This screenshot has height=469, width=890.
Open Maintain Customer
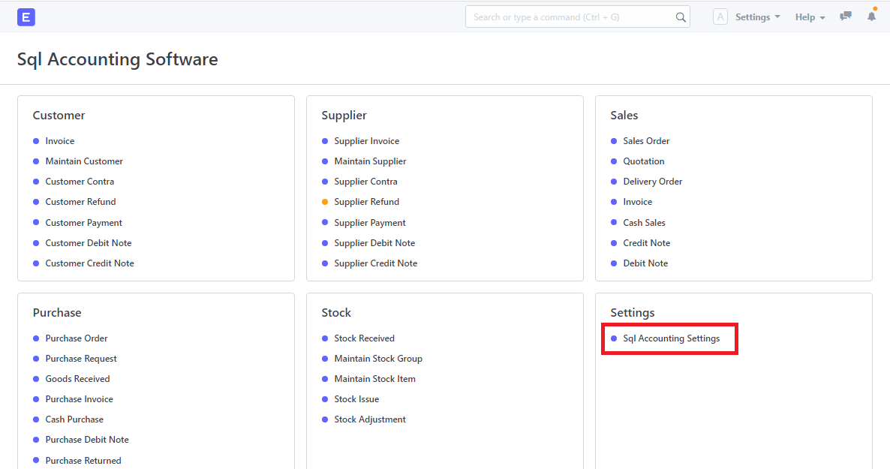point(84,161)
